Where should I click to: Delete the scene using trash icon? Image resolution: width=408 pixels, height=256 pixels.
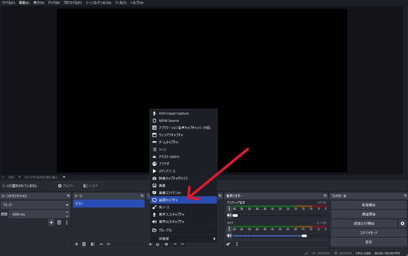(x=84, y=244)
